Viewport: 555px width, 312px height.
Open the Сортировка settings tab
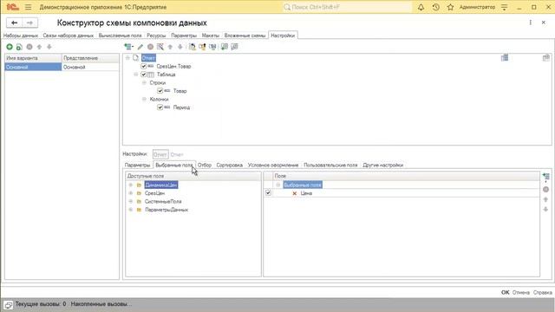click(x=229, y=166)
